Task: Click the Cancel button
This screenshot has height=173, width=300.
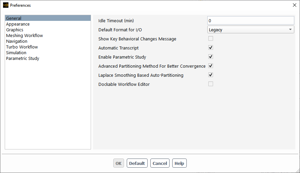Action: (160, 163)
